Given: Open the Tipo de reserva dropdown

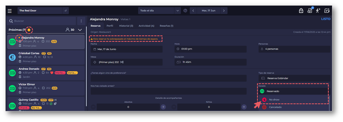Looking at the screenshot, I should coord(294,78).
